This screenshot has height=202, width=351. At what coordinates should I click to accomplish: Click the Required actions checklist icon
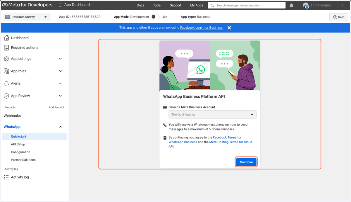pyautogui.click(x=6, y=47)
